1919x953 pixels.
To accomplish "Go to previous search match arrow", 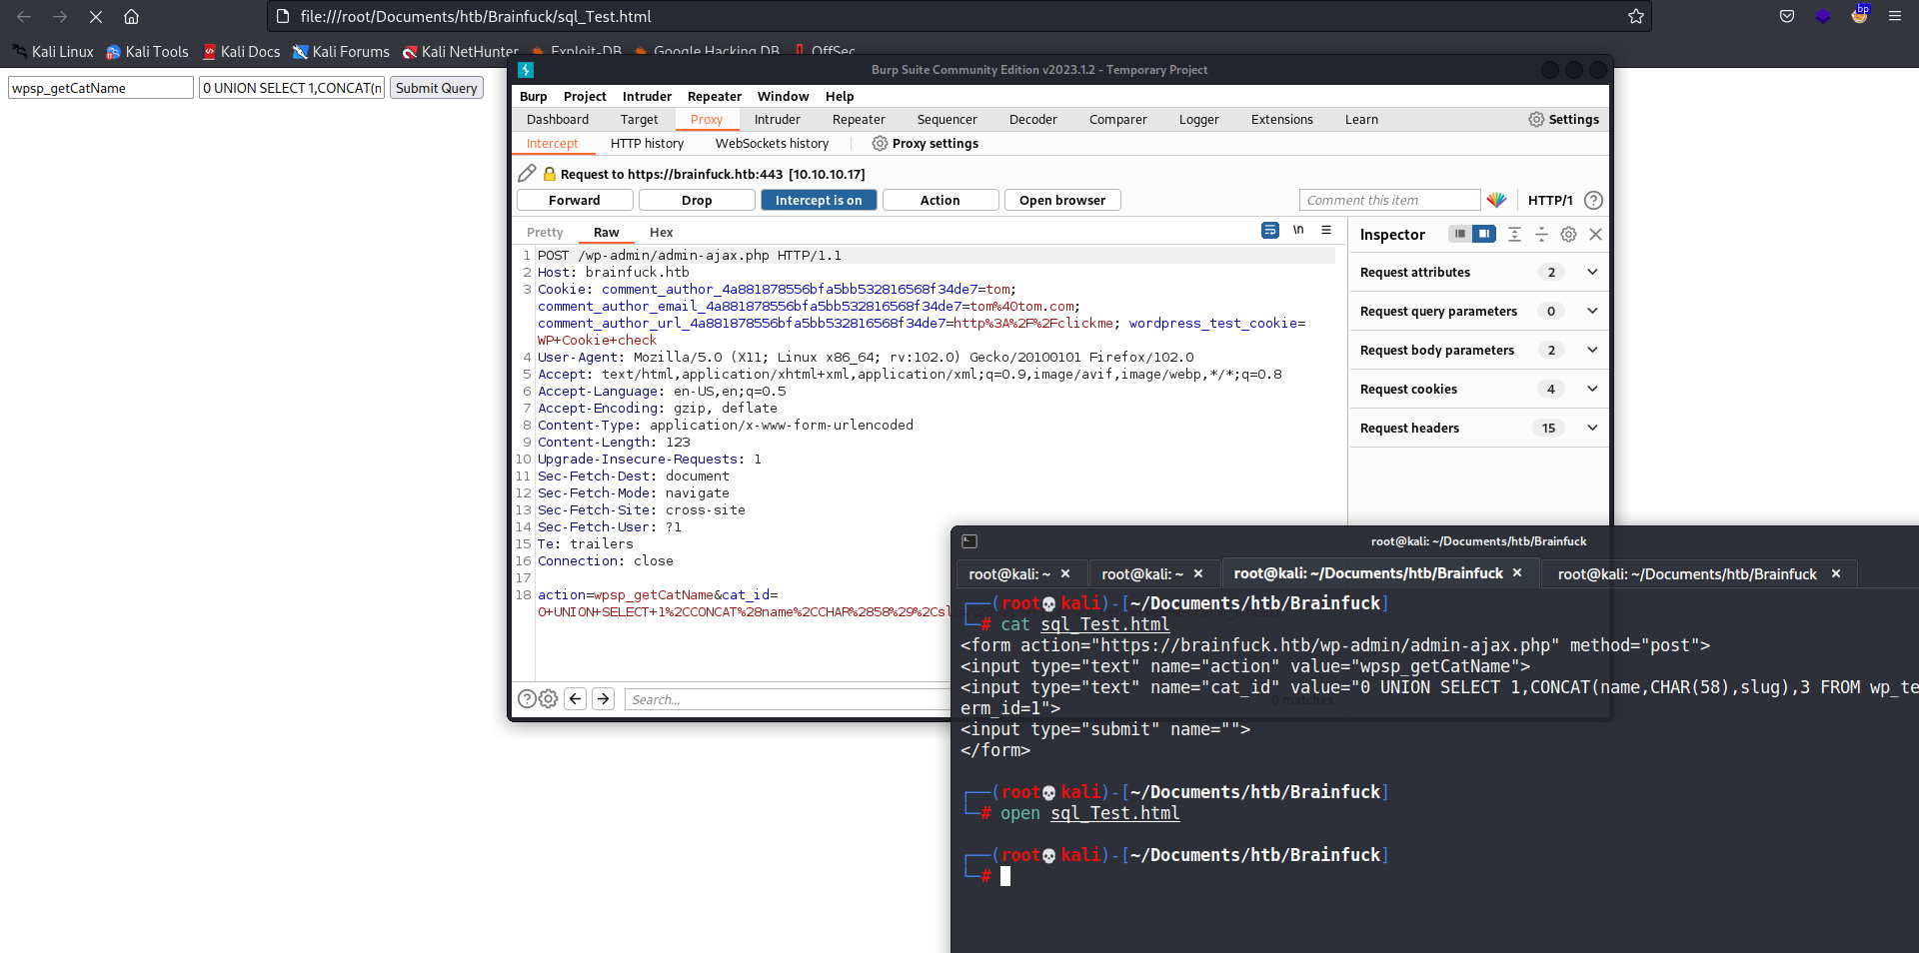I will pyautogui.click(x=575, y=699).
